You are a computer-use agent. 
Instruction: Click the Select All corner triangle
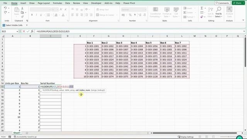[3, 36]
